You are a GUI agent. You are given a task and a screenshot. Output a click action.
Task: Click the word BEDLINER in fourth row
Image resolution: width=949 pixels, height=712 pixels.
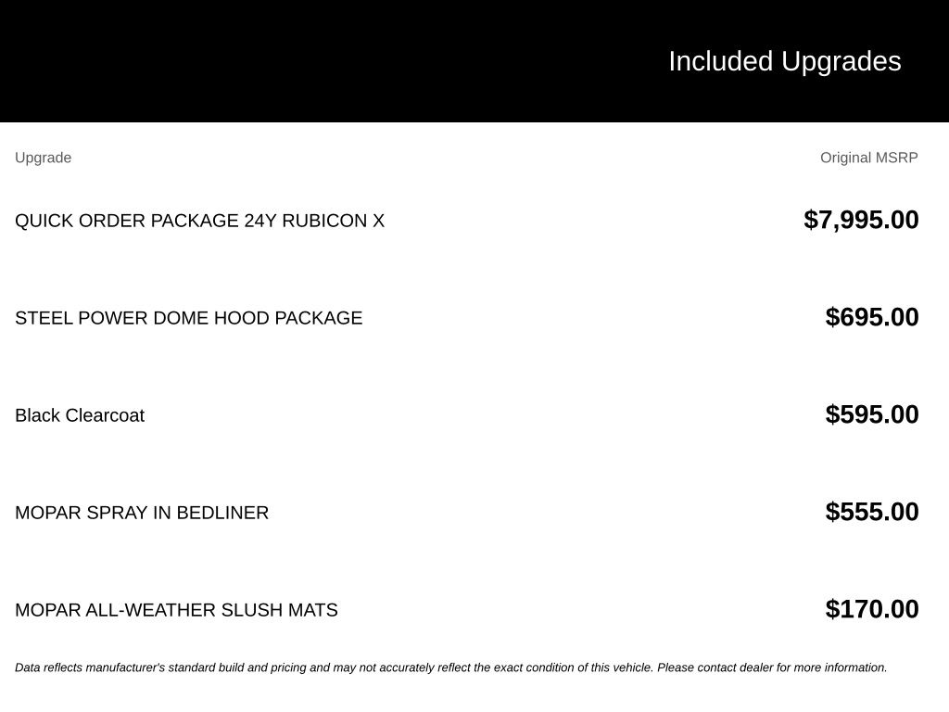pyautogui.click(x=222, y=513)
